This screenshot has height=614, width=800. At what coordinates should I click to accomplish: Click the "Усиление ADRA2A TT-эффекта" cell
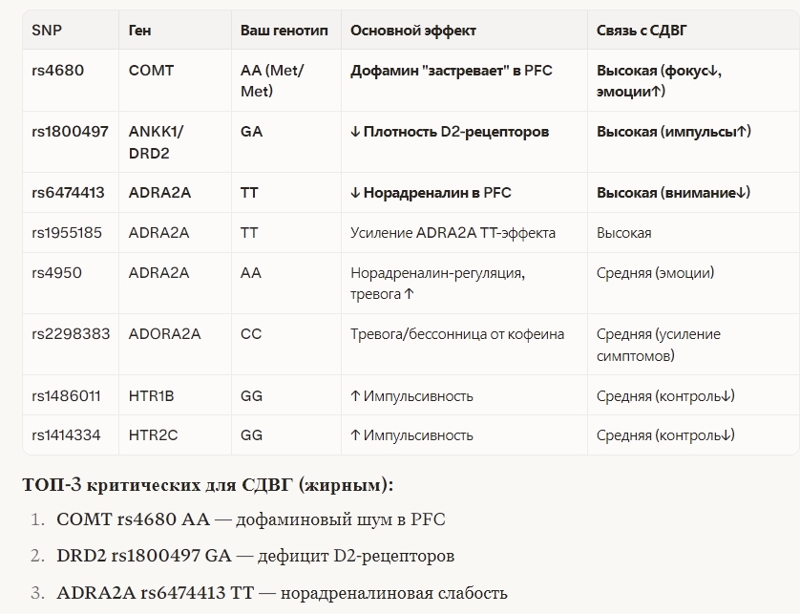tap(453, 233)
